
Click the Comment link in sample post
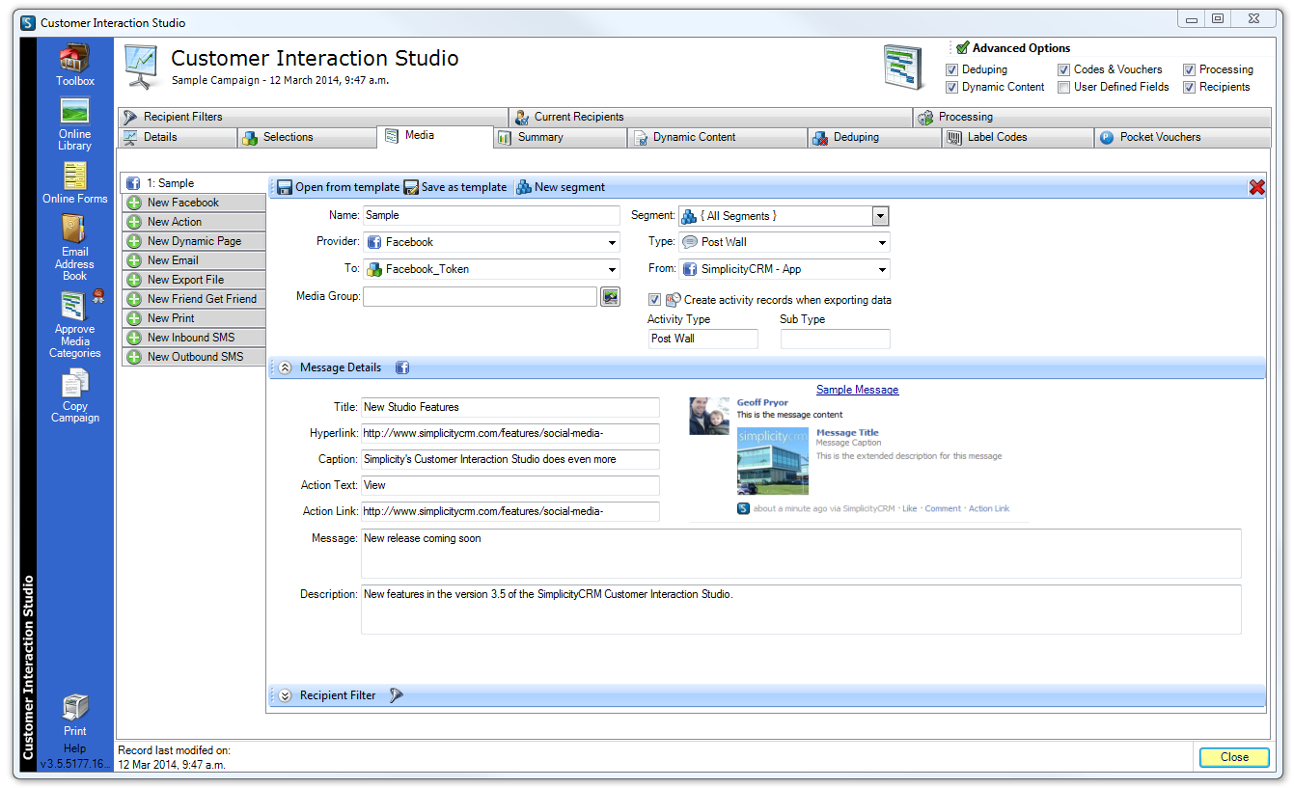(943, 508)
